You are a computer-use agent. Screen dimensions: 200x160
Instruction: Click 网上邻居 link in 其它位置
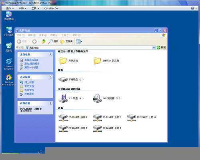(x=29, y=82)
